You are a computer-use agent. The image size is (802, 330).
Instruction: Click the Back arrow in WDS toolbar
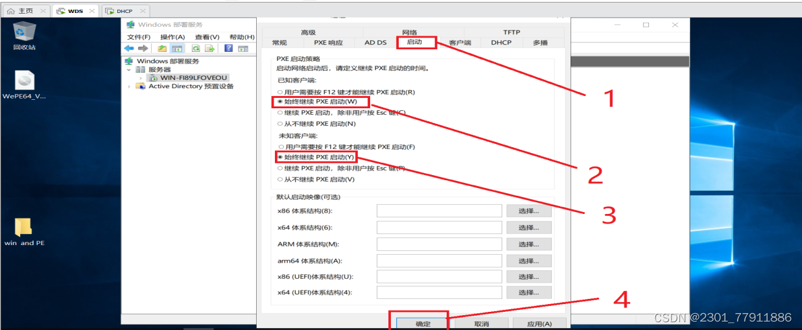[129, 48]
